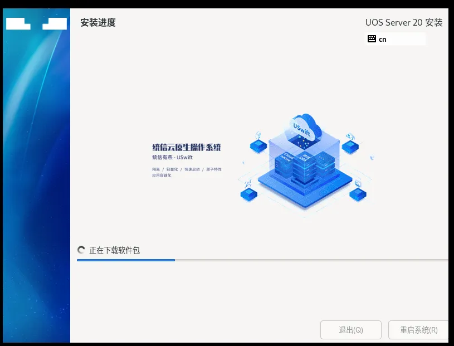Viewport: 454px width, 346px height.
Task: Click the 统信有燕 - USwift subtitle
Action: point(172,157)
